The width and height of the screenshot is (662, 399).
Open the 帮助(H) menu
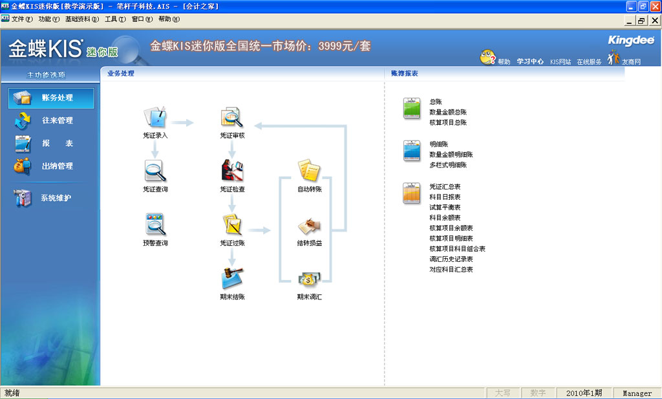[x=169, y=19]
